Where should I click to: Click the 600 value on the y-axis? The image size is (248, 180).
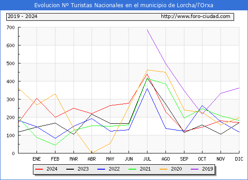click(11, 45)
